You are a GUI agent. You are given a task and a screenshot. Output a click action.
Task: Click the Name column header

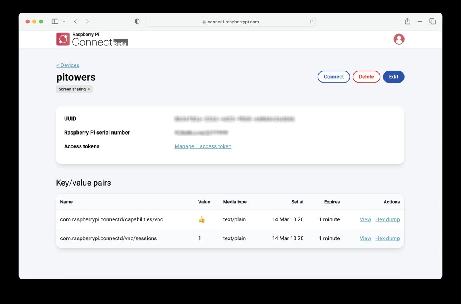click(x=66, y=202)
